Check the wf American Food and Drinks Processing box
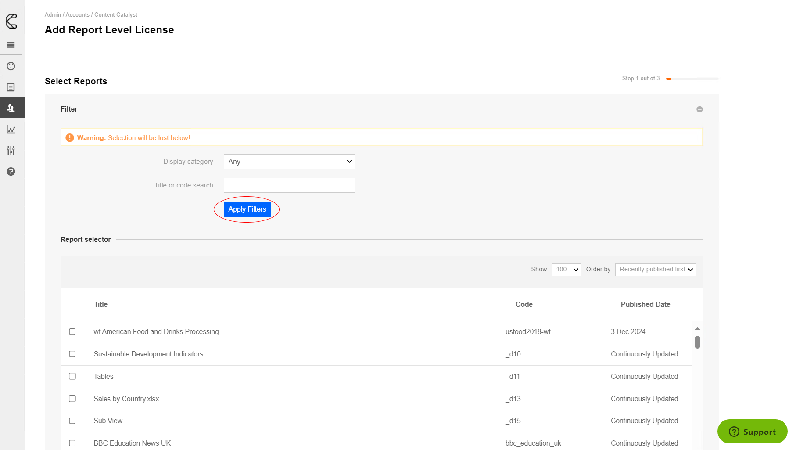Image resolution: width=796 pixels, height=450 pixels. (x=72, y=331)
